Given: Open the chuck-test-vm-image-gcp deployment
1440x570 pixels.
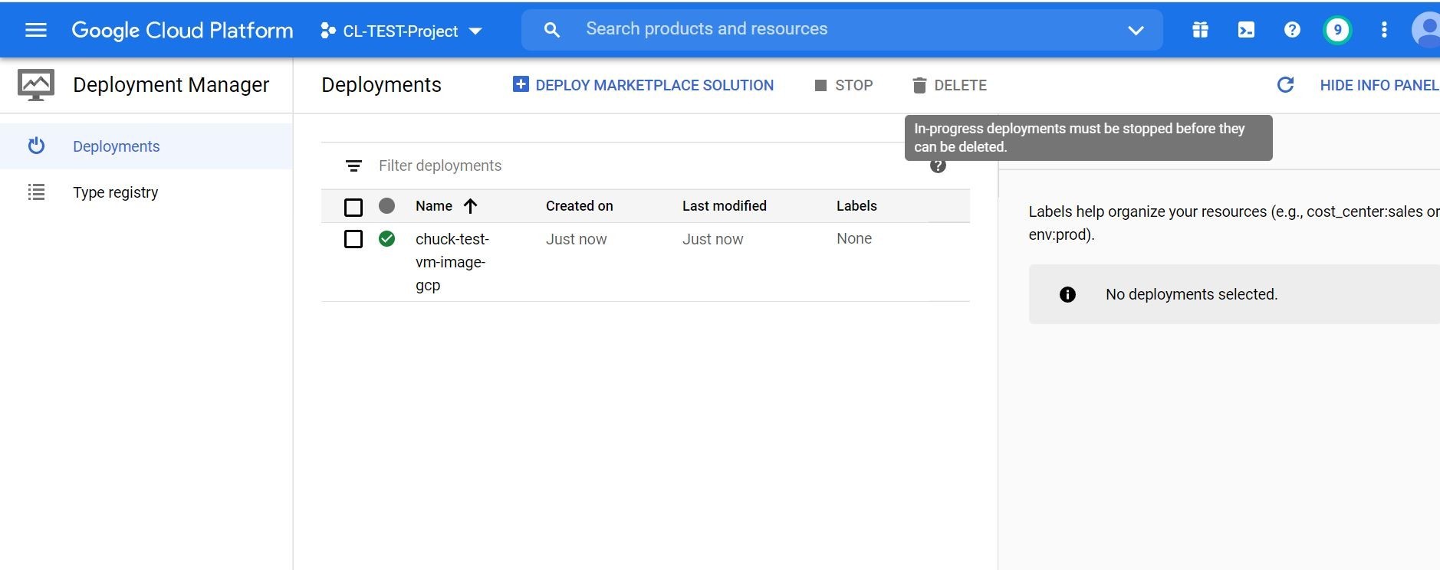Looking at the screenshot, I should coord(452,262).
